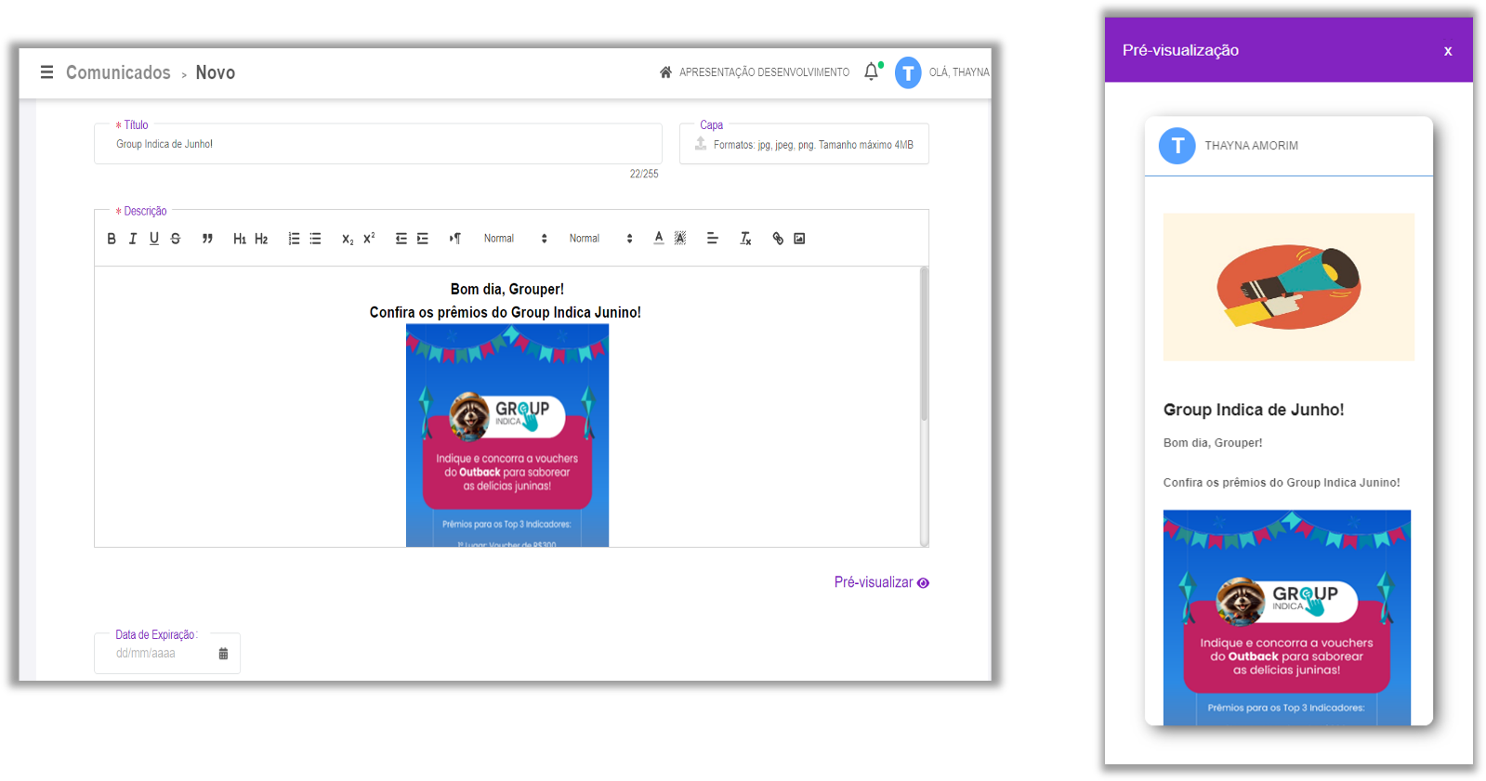This screenshot has width=1486, height=781.
Task: Open the text alignment dropdown
Action: pyautogui.click(x=713, y=239)
